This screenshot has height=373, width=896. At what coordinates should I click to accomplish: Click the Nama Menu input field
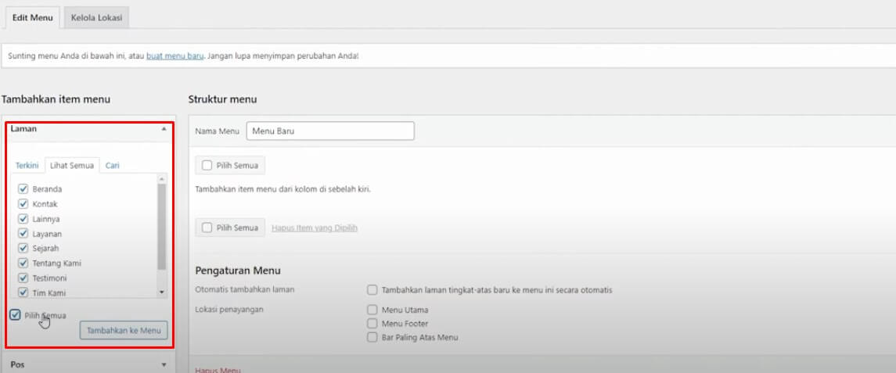click(x=330, y=131)
